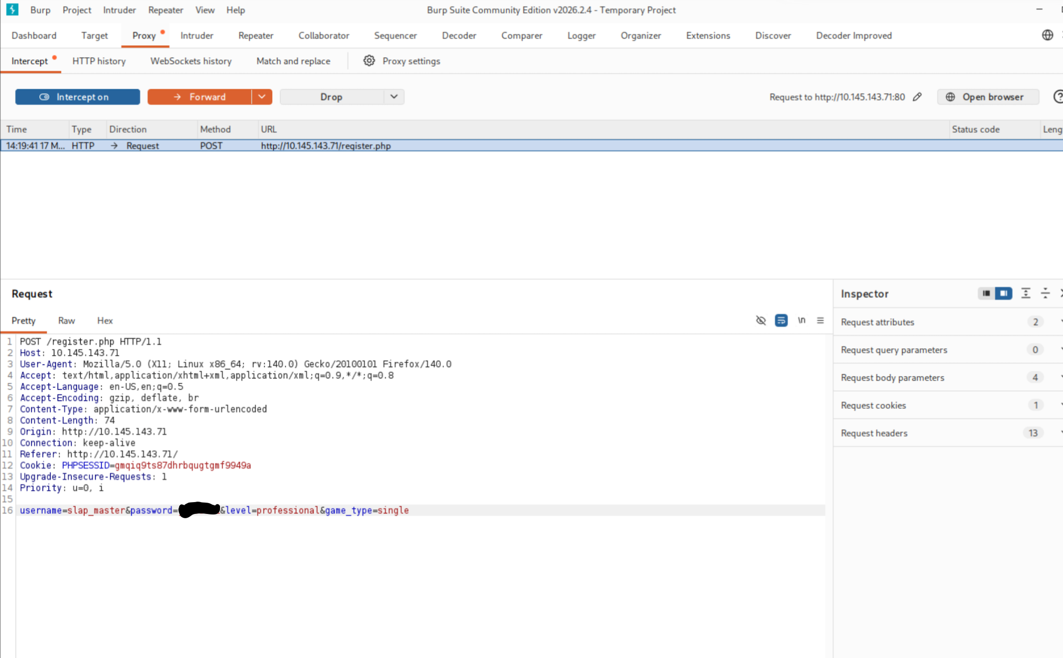Screen dimensions: 1063x658
Task: Open the Intruder menu
Action: [x=119, y=10]
